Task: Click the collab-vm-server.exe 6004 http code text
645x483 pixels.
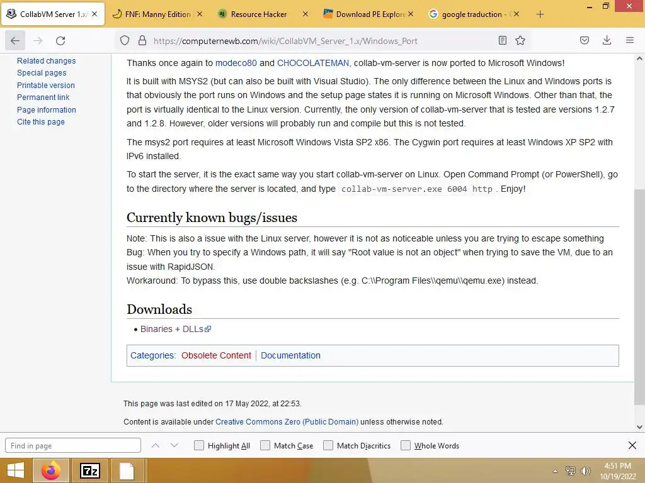Action: point(417,189)
